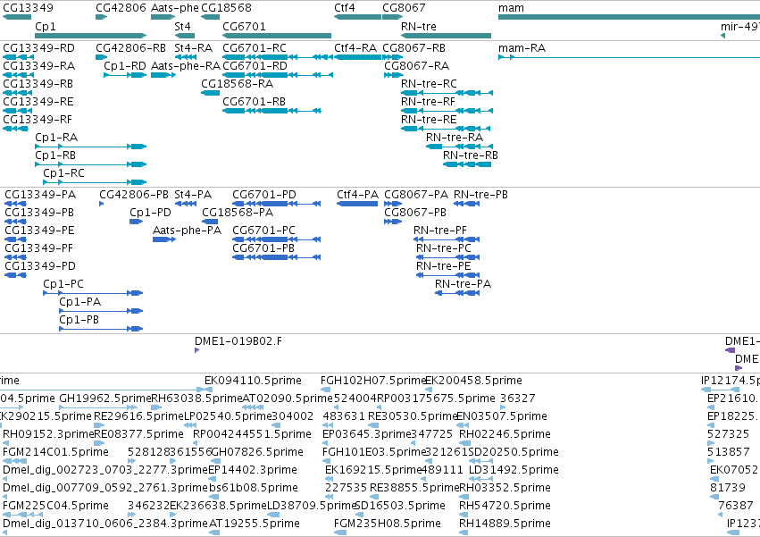
Task: Click the RN-tre-PA protein label
Action: [463, 284]
